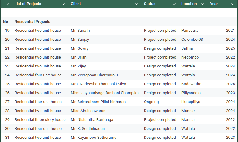Click client Mr. R. Senthilnadan
Viewport: 238px width, 142px height.
87,129
